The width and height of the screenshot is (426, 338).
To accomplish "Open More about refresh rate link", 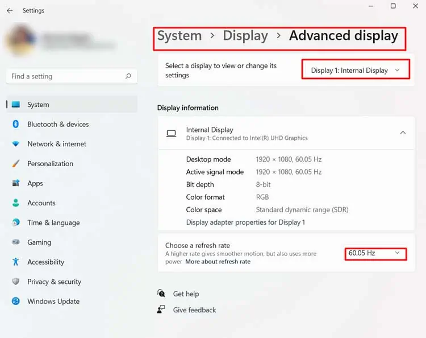I will click(218, 262).
